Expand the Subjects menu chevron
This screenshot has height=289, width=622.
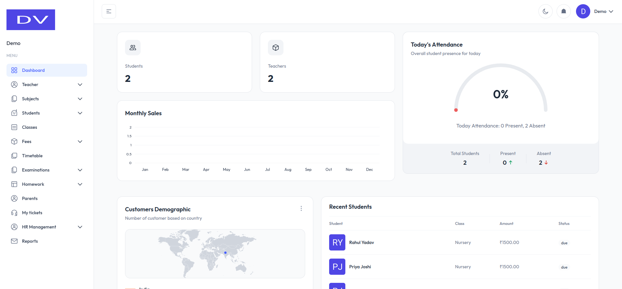click(80, 99)
